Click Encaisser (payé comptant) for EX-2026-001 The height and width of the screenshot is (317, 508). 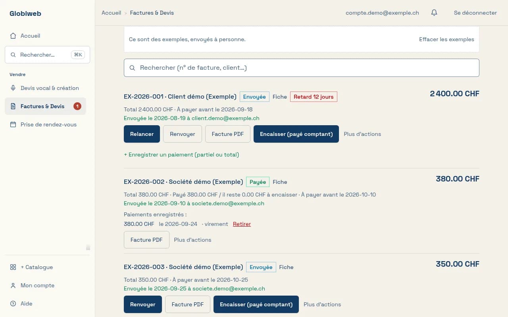tap(296, 134)
